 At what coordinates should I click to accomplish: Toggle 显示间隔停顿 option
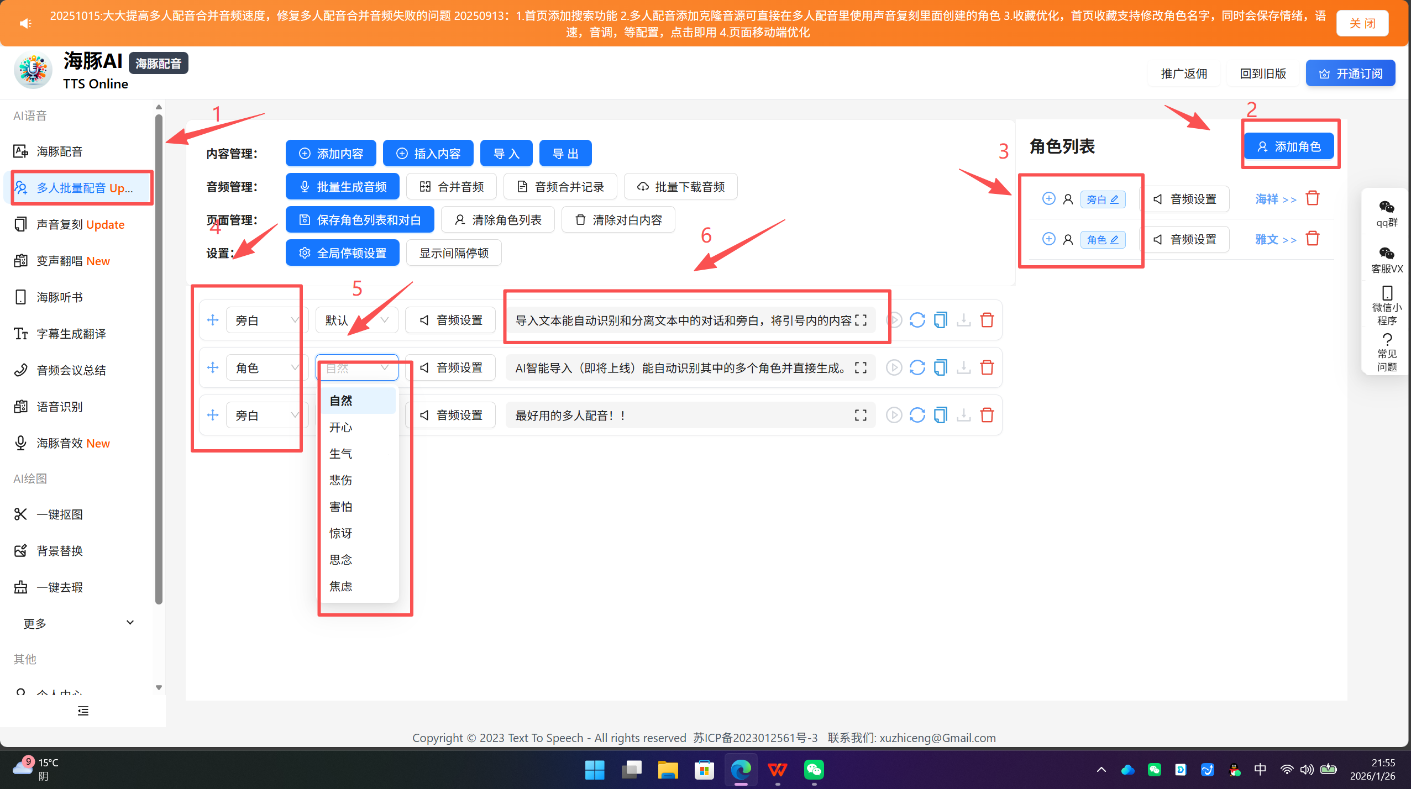[453, 253]
